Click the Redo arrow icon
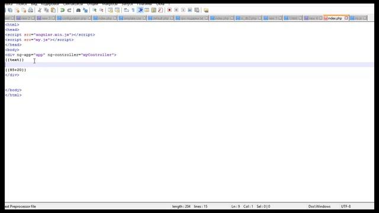 [x=69, y=10]
